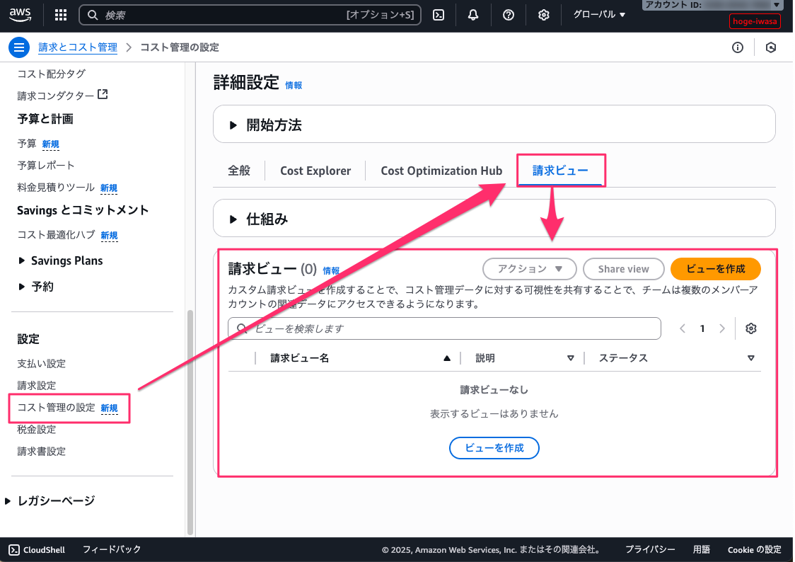
Task: Open 請求とコスト管理 breadcrumb link
Action: click(78, 47)
